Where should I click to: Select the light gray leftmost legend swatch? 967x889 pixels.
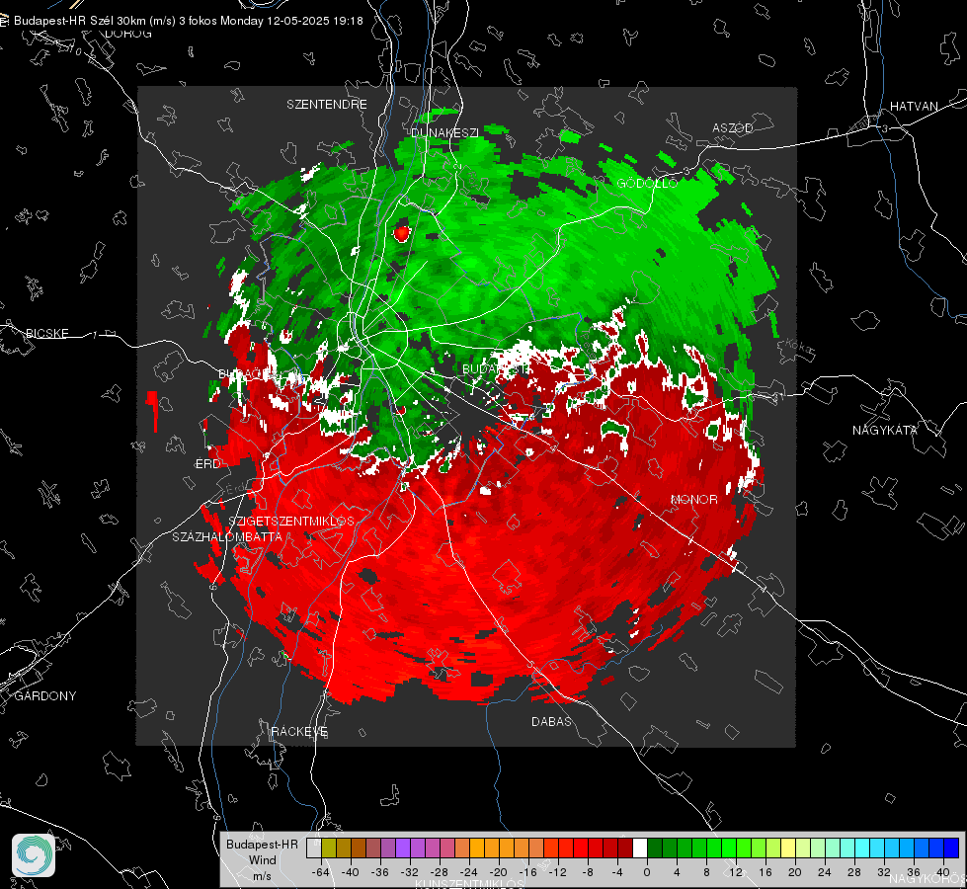click(314, 848)
